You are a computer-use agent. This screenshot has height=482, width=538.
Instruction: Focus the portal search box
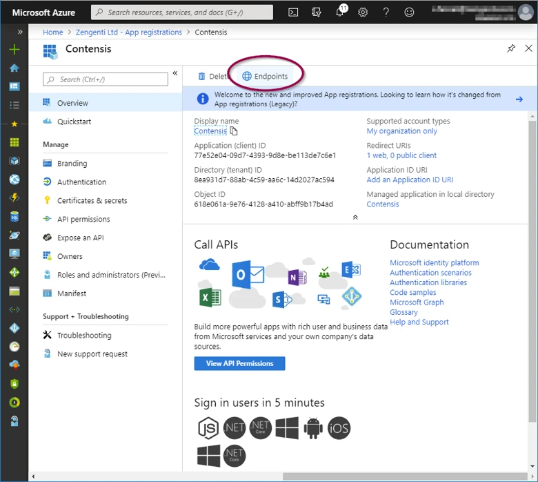click(x=182, y=12)
